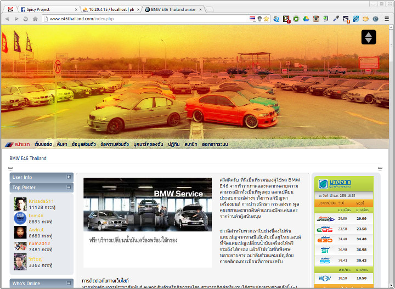Open ค้นหา search page
395x289 pixels.
(x=62, y=144)
